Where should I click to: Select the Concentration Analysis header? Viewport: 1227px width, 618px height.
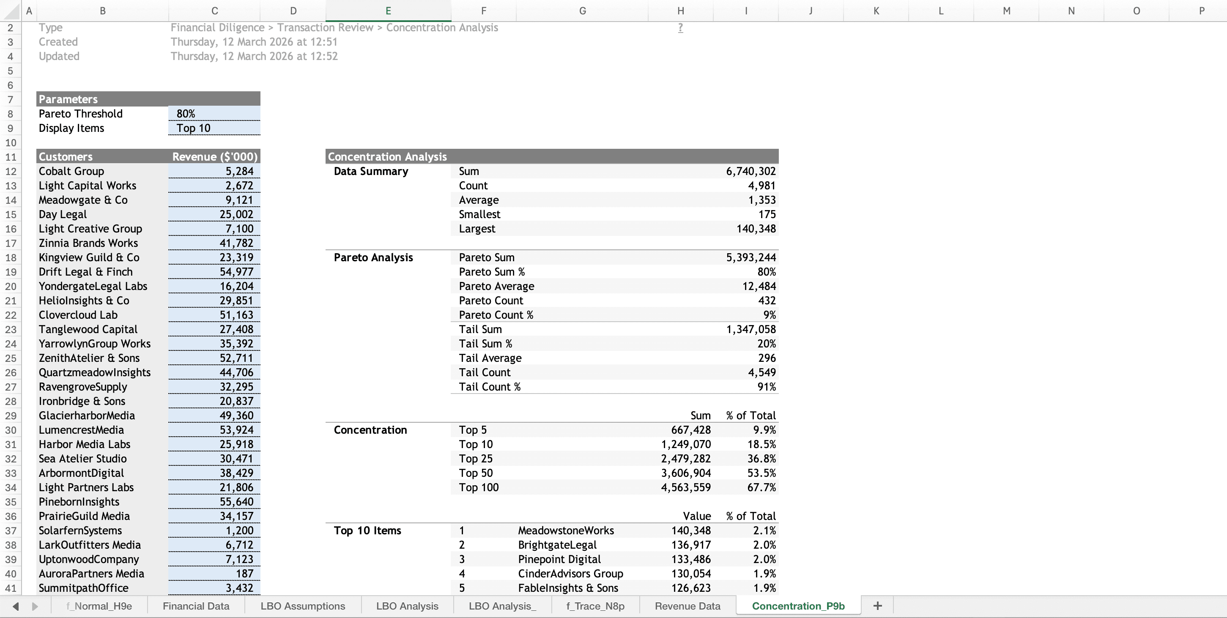(552, 157)
